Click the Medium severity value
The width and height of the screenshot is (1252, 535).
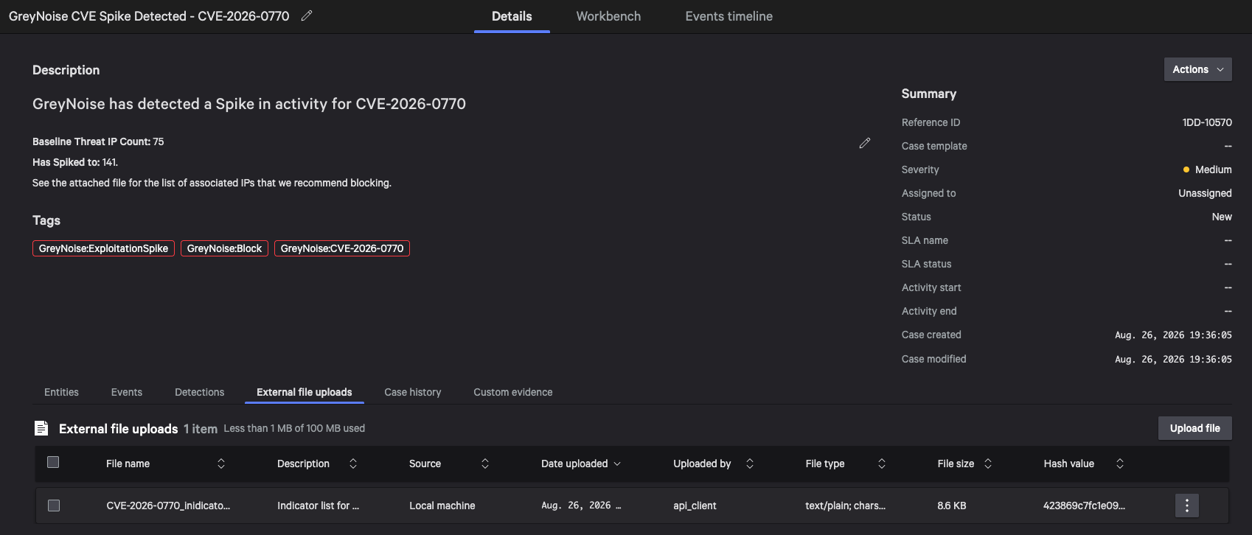(x=1208, y=169)
